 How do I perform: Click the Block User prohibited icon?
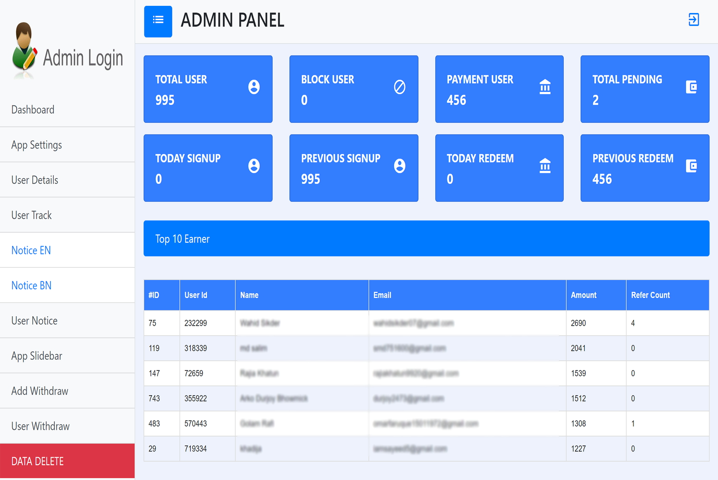pyautogui.click(x=399, y=87)
